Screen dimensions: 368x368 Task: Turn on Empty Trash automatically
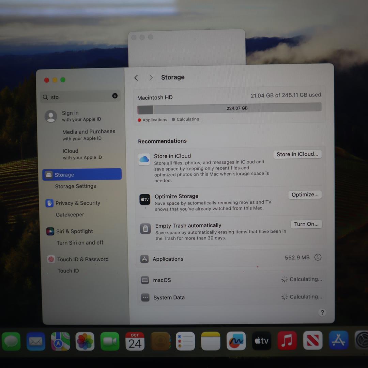point(306,224)
